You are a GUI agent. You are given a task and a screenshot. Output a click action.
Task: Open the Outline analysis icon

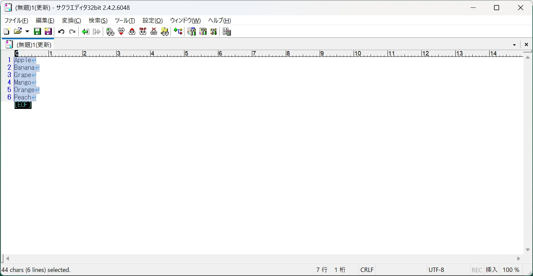click(x=178, y=31)
